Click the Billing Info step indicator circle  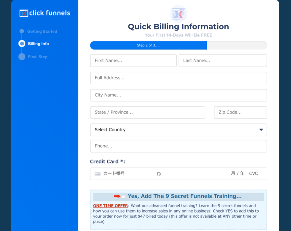pyautogui.click(x=22, y=44)
